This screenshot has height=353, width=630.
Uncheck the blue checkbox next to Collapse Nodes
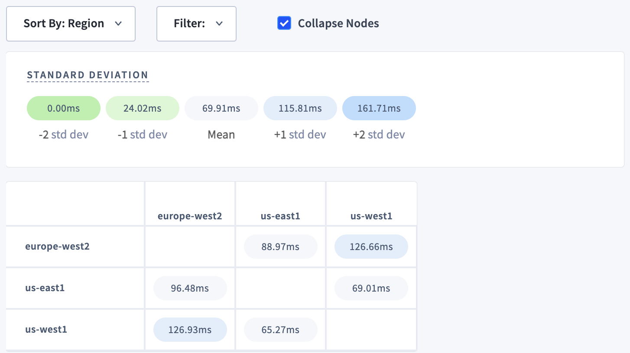point(284,23)
